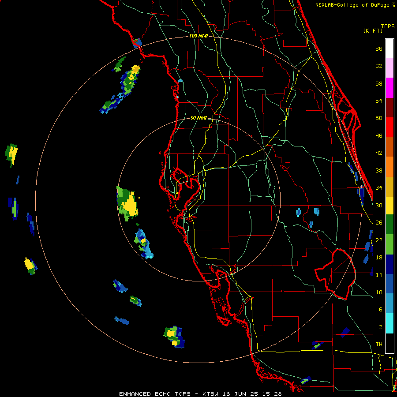The width and height of the screenshot is (397, 397).
Task: Click the 34 legend value
Action: 379,187
